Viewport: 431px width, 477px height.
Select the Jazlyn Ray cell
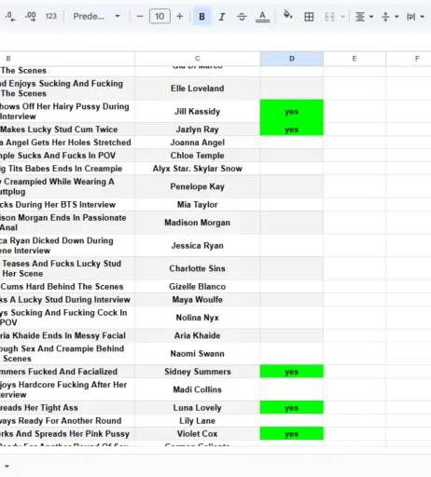click(198, 129)
